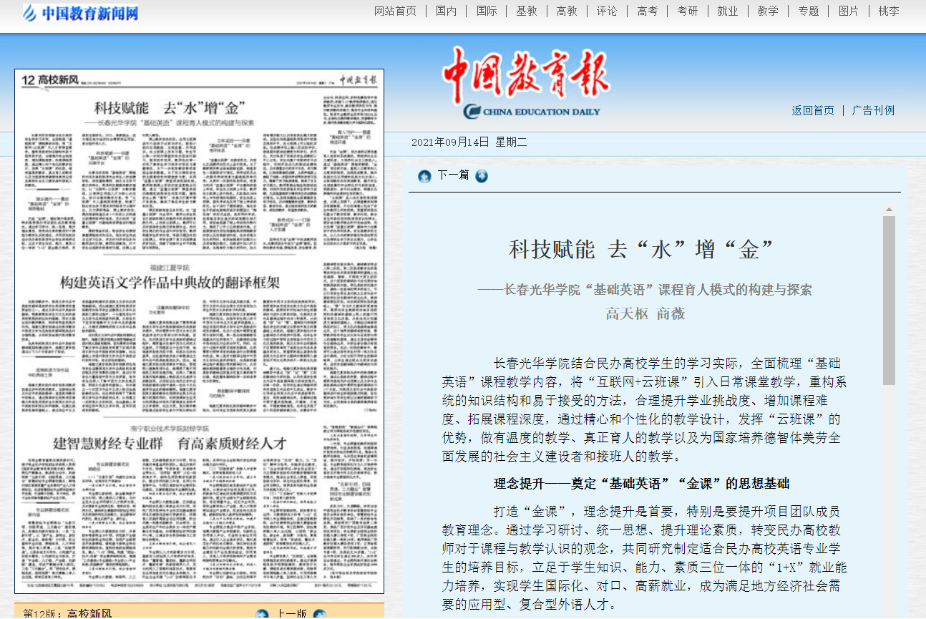Open the 评论 section in navigation
The image size is (926, 619).
(607, 11)
